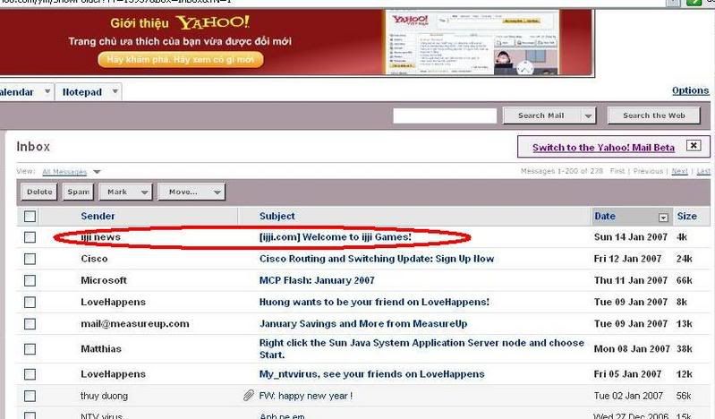Sort by the Size column header
The image size is (715, 419).
[686, 216]
